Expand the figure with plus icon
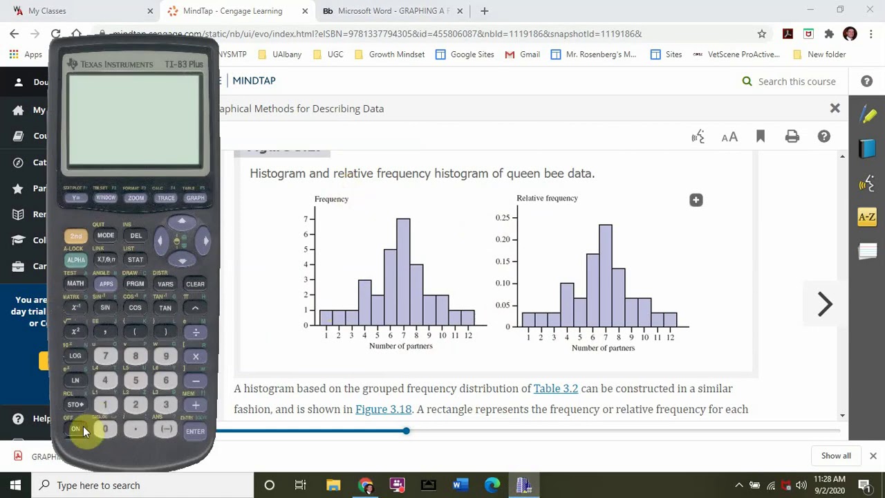 coord(696,200)
